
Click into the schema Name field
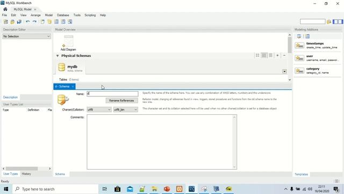coord(112,94)
